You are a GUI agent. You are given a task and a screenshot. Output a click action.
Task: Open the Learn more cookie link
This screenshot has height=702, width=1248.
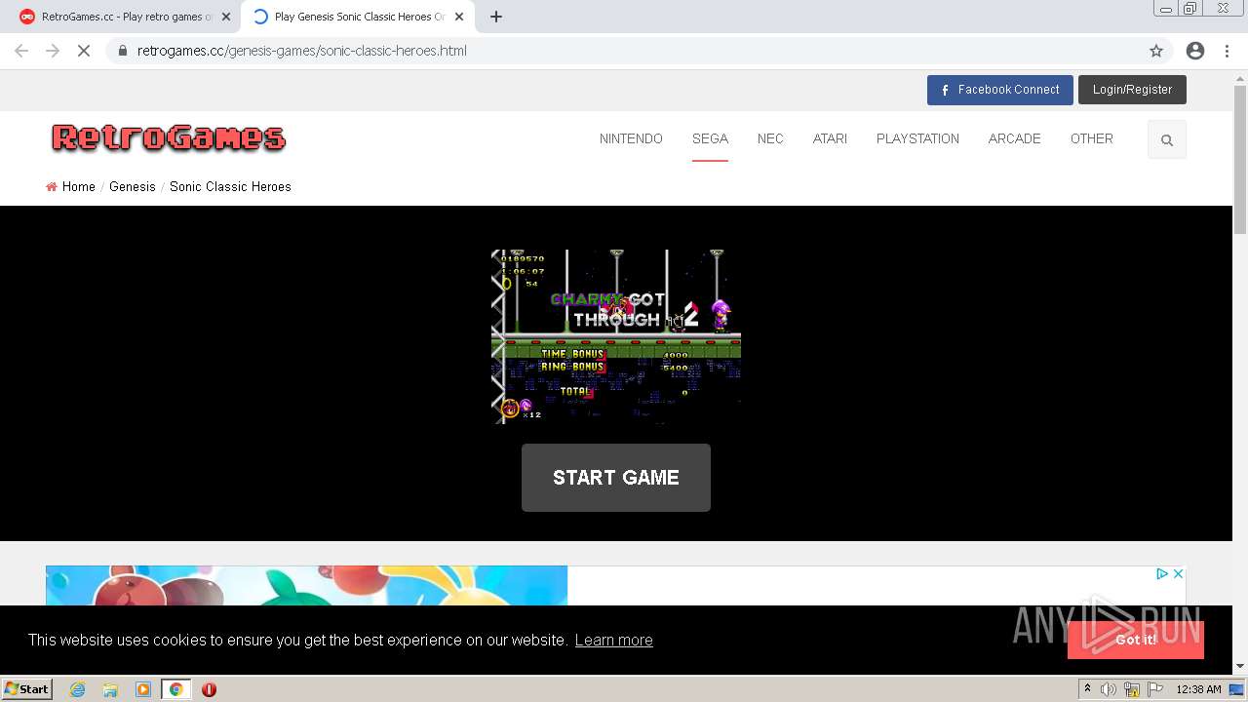(x=613, y=640)
